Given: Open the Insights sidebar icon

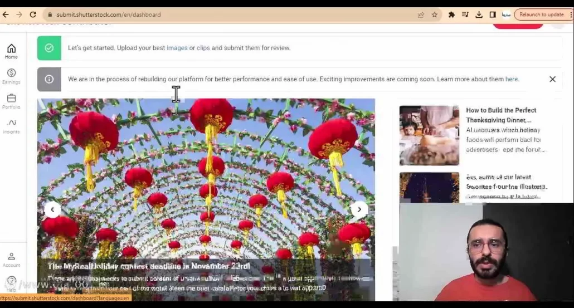Looking at the screenshot, I should 11,126.
